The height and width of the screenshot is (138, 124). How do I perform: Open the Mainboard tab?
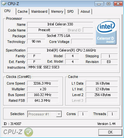point(39,11)
